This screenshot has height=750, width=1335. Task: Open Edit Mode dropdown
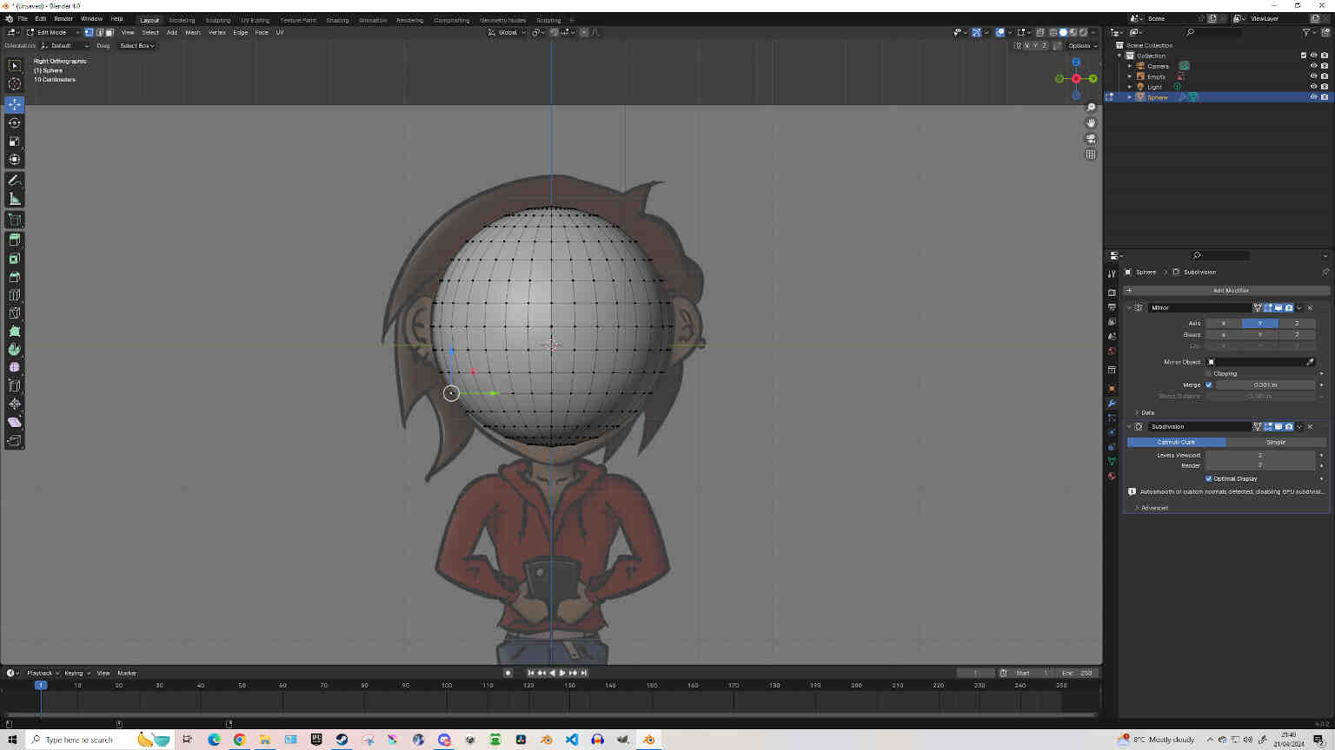51,32
